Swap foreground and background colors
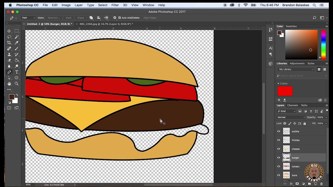Viewport: 333px width, 187px height. pyautogui.click(x=17, y=95)
